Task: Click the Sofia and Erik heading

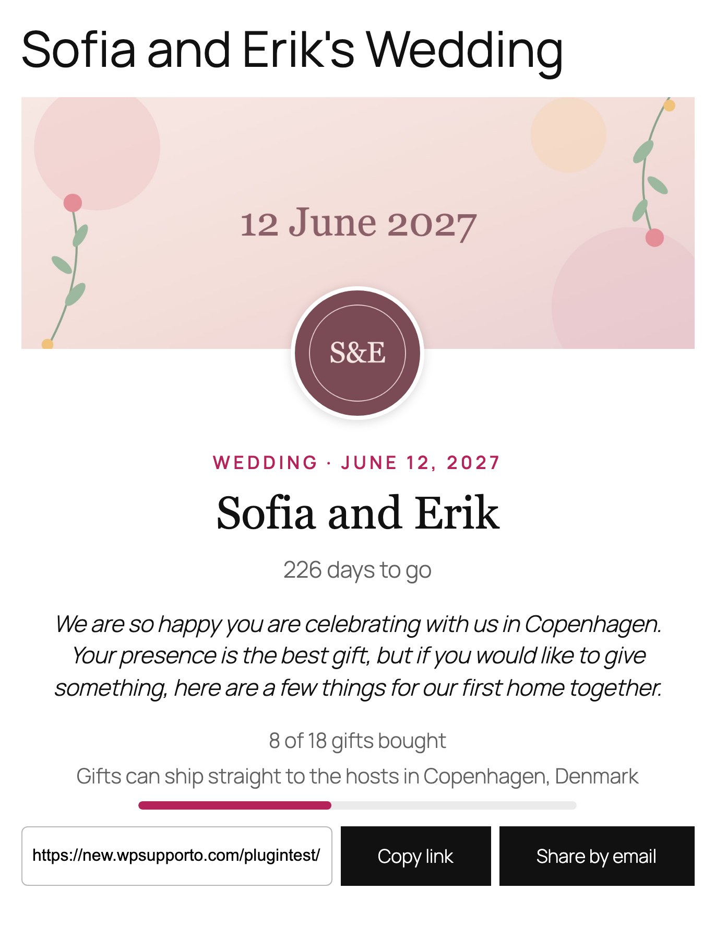Action: [x=358, y=513]
